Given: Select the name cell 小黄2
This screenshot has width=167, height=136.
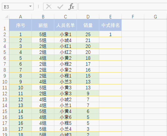Looking at the screenshot, I should point(65,58).
